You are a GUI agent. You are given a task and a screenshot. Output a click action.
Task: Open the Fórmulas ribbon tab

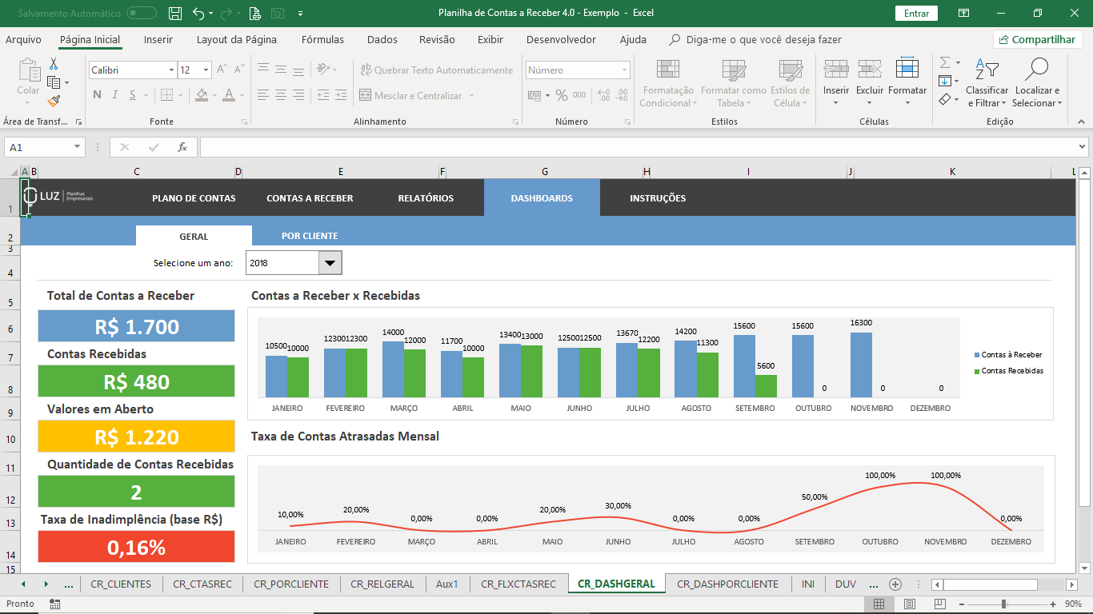tap(322, 39)
